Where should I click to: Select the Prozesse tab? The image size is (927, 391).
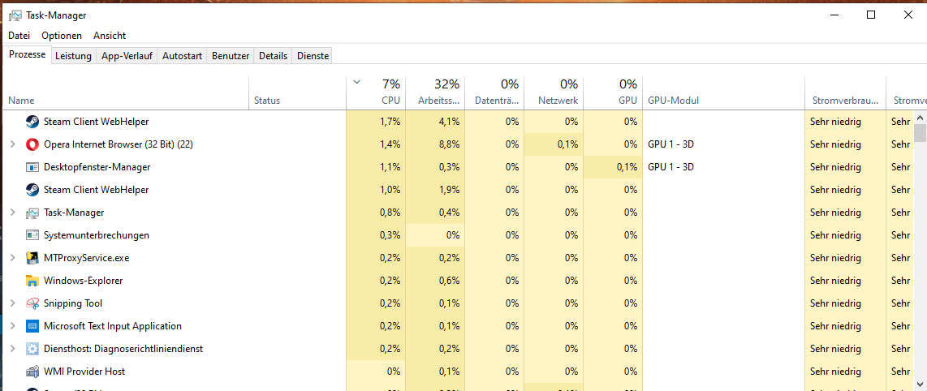click(x=28, y=54)
